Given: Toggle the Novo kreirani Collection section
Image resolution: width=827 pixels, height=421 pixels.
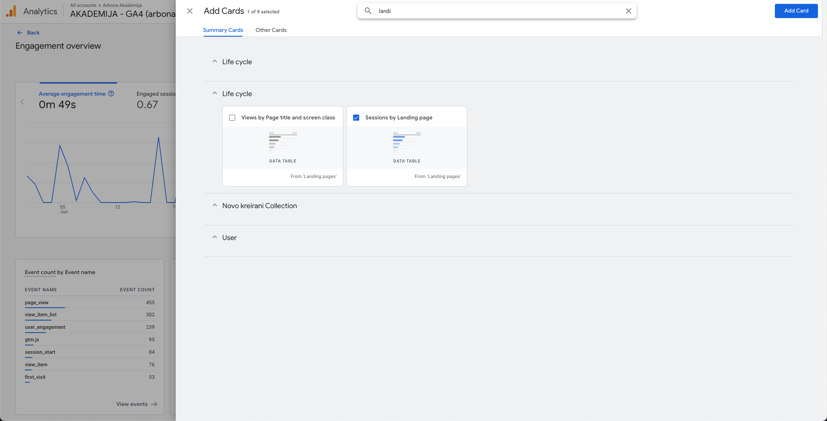Looking at the screenshot, I should pyautogui.click(x=215, y=206).
